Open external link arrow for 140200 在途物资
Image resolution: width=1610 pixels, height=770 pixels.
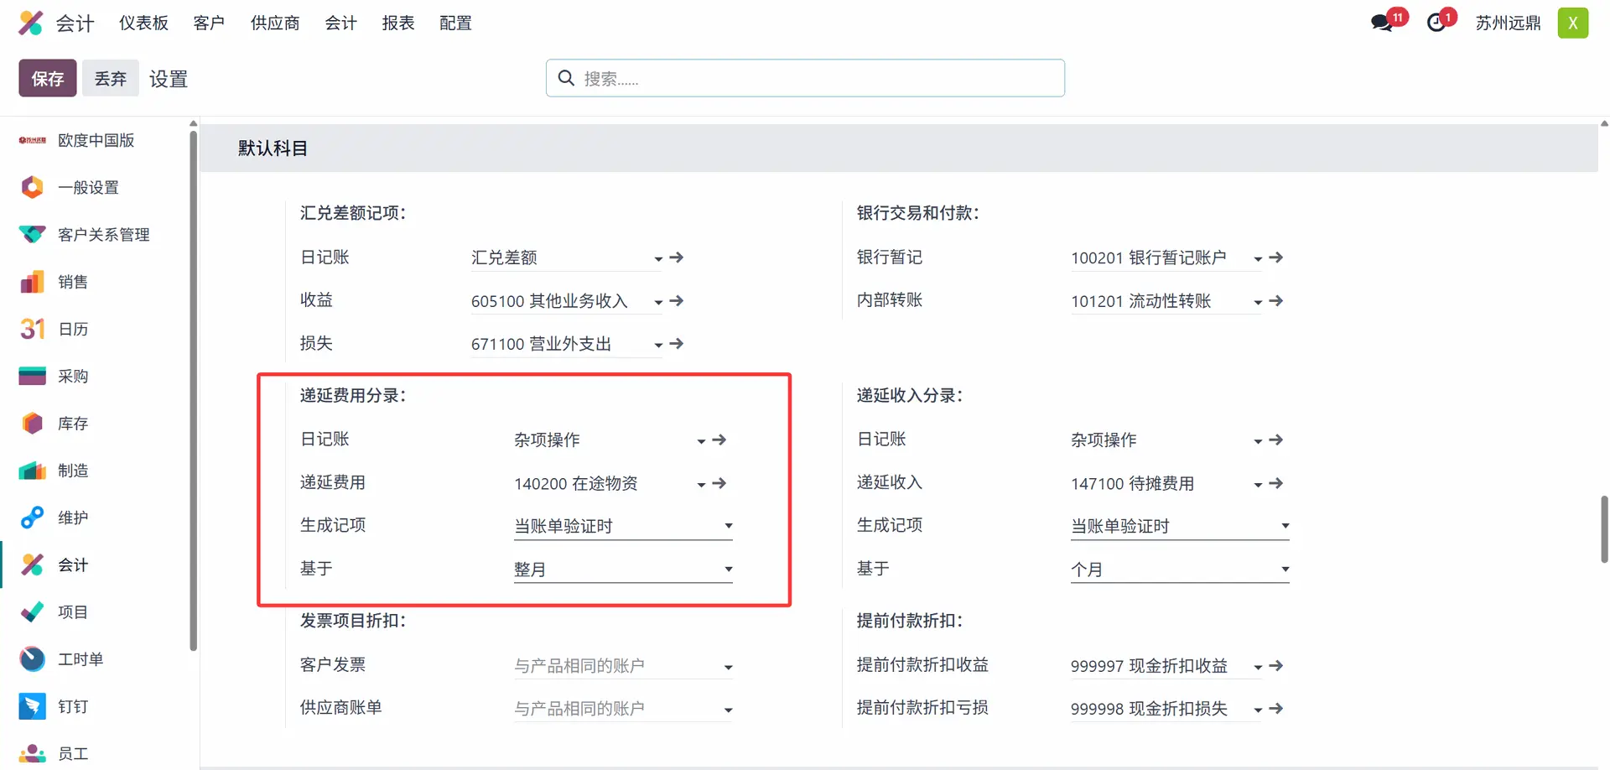719,483
